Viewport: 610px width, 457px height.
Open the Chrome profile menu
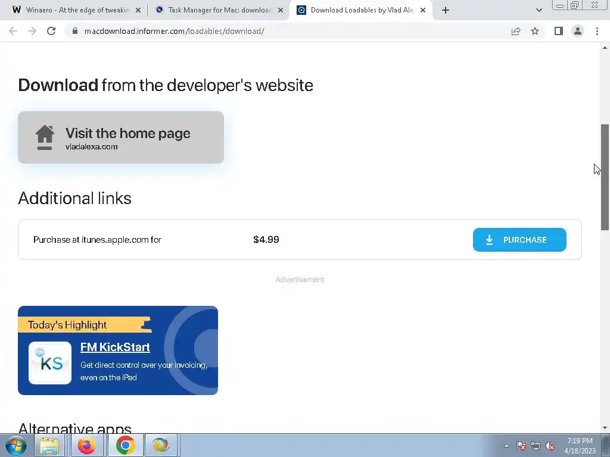tap(578, 31)
